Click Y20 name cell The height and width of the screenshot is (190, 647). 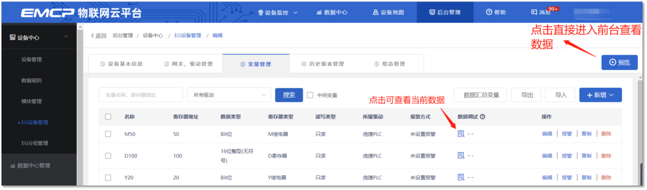(129, 177)
